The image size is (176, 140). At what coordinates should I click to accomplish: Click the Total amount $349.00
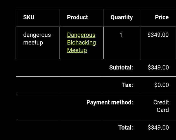click(158, 128)
